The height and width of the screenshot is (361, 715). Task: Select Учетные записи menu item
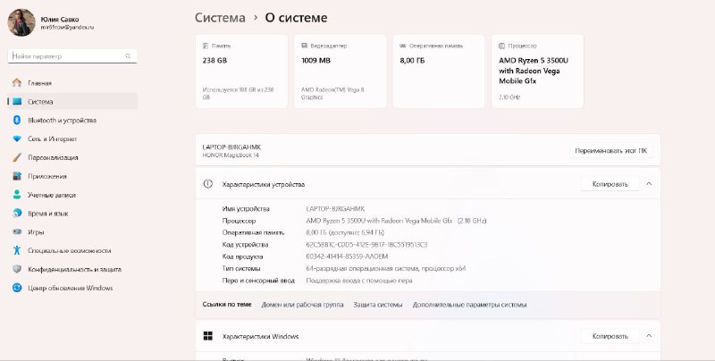[x=72, y=195]
